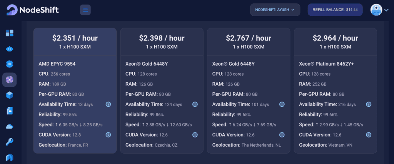The height and width of the screenshot is (164, 394).
Task: Open the storage file sidebar icon
Action: (x=10, y=111)
